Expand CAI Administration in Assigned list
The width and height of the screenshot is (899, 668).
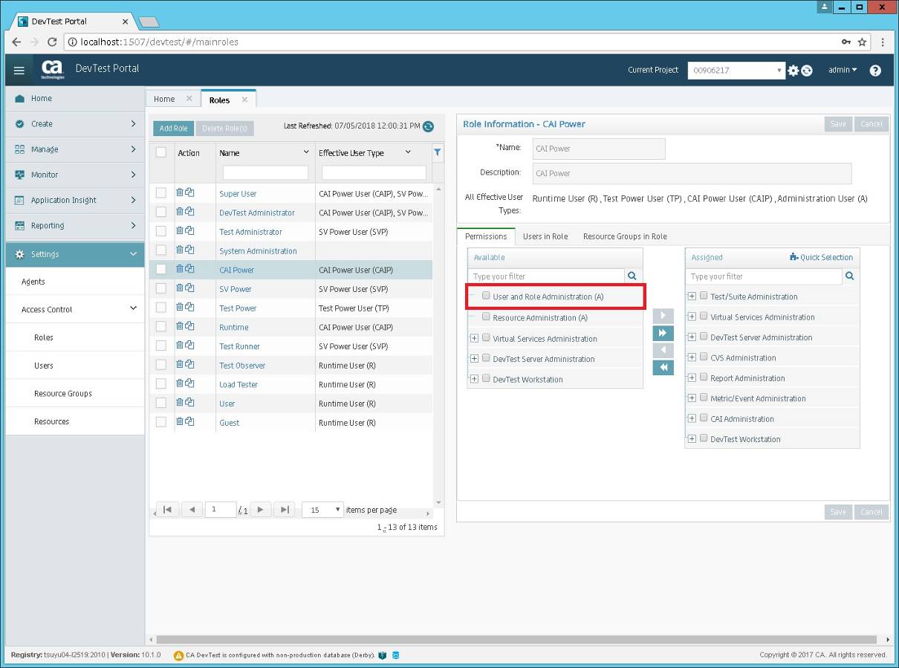coord(692,418)
